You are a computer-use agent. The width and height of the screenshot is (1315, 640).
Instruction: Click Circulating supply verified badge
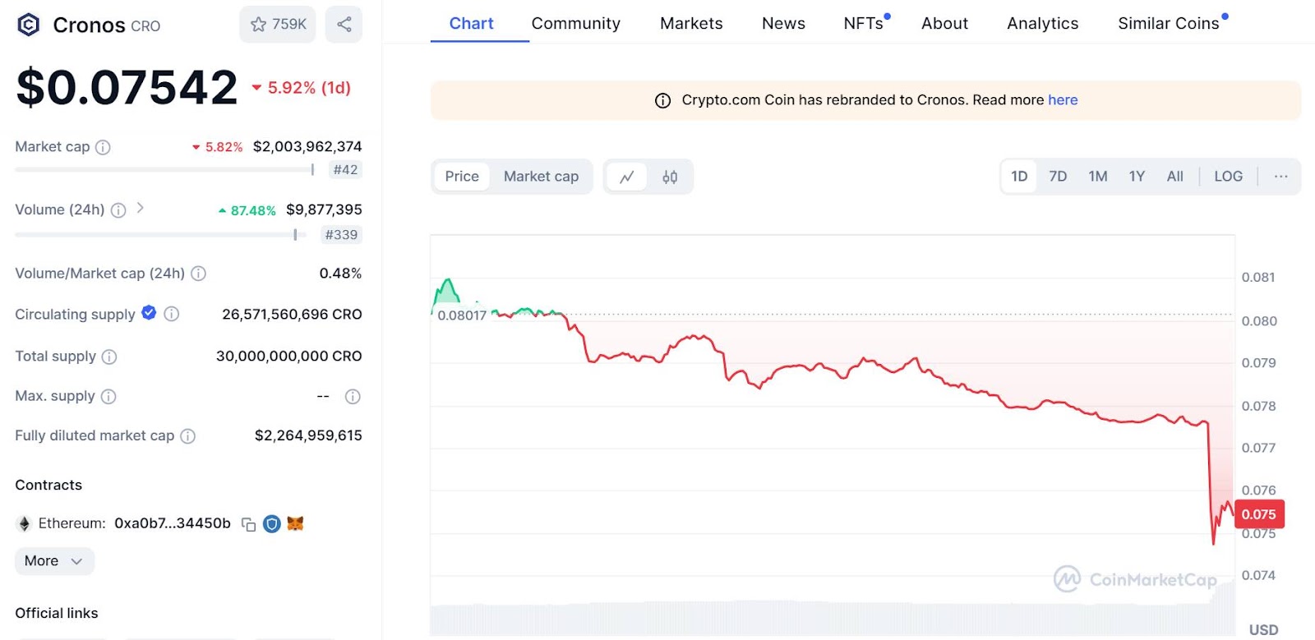coord(149,312)
